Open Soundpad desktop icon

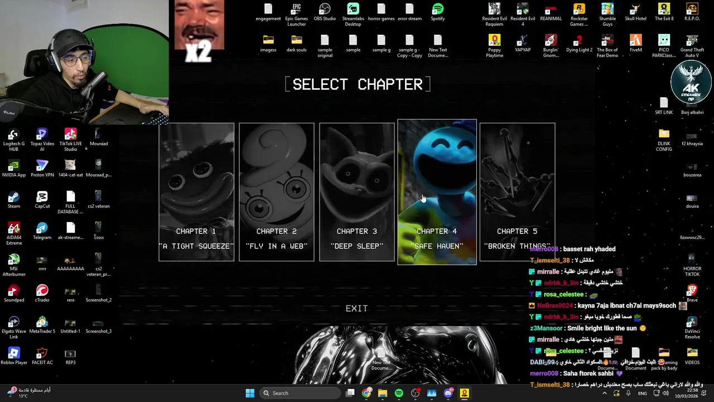point(13,294)
